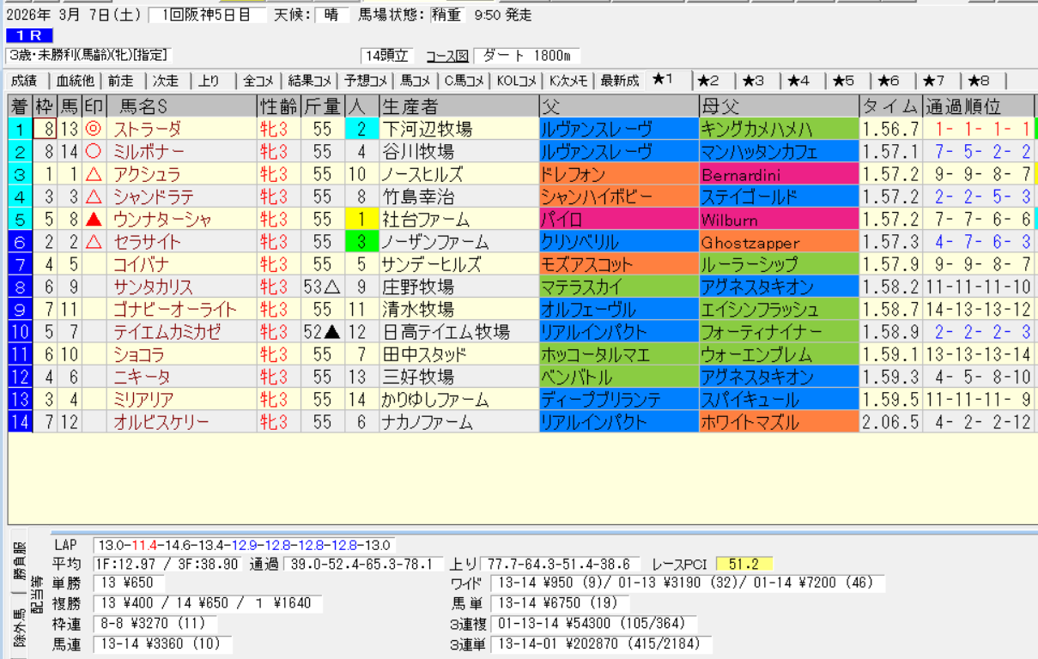
Task: Select the 勝負服 vertical side tab
Action: point(18,561)
